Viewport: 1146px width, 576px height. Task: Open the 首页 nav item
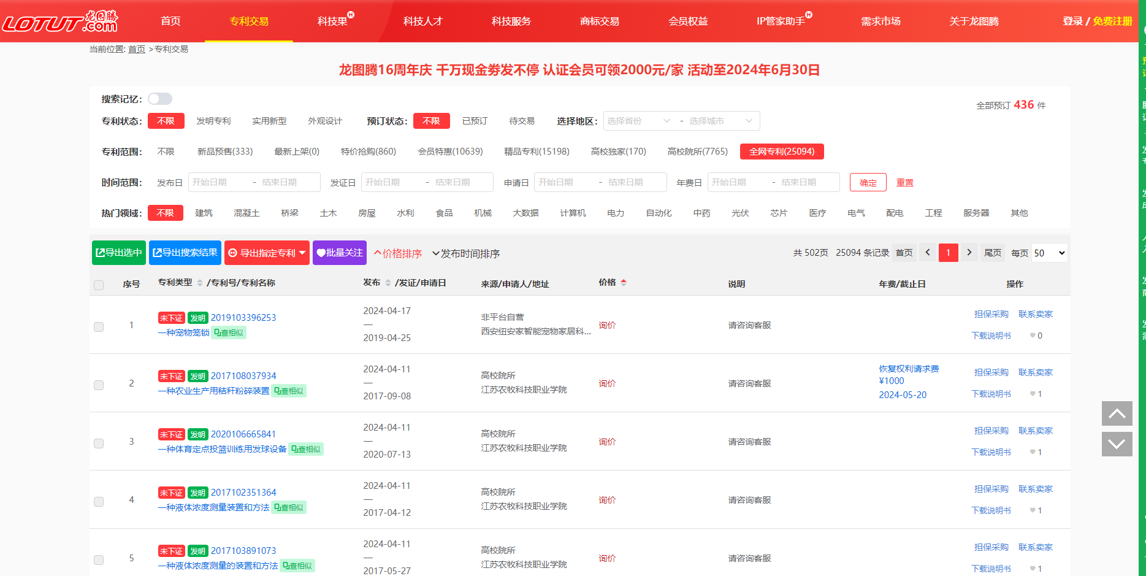170,21
